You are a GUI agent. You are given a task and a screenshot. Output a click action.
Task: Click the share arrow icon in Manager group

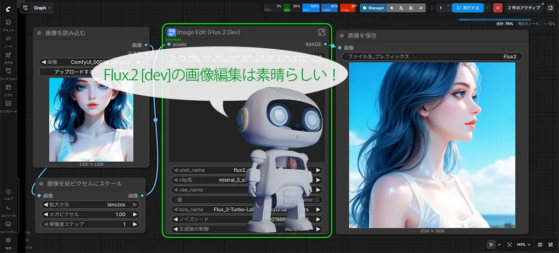click(x=421, y=8)
